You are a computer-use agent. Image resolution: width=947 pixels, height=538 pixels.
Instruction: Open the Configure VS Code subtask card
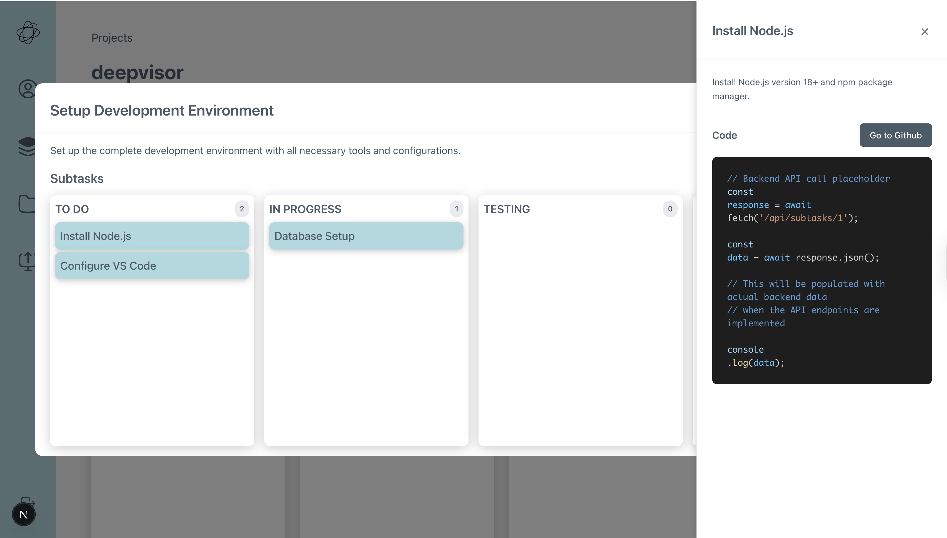tap(152, 266)
